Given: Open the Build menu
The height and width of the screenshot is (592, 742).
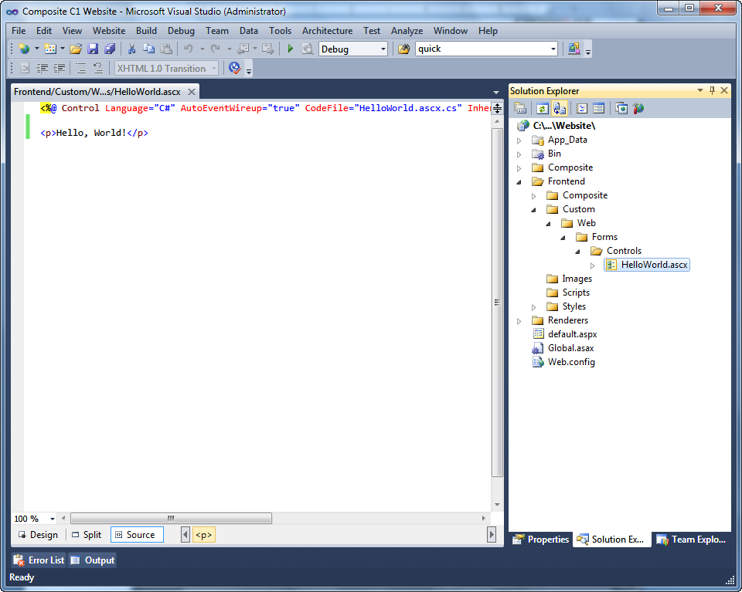Looking at the screenshot, I should coord(146,31).
